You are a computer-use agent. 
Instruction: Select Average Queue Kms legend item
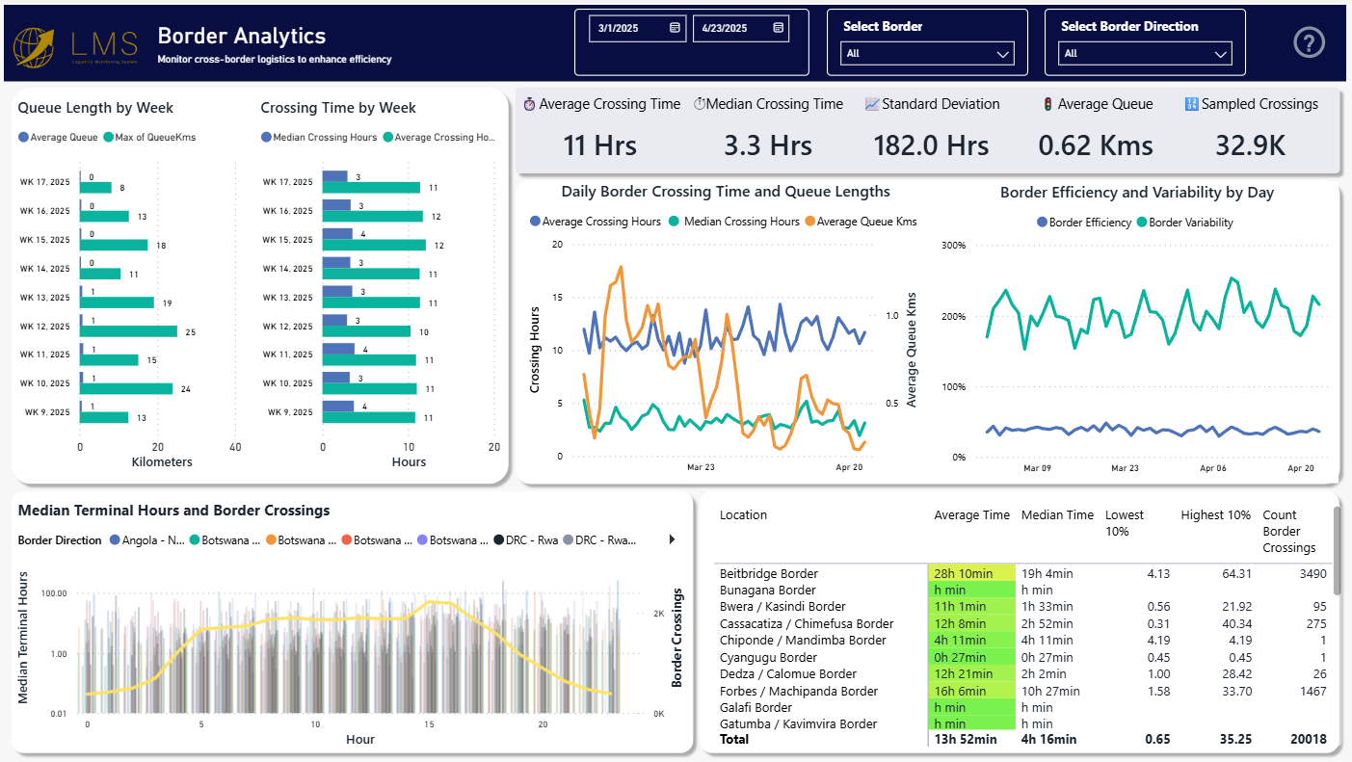tap(866, 222)
